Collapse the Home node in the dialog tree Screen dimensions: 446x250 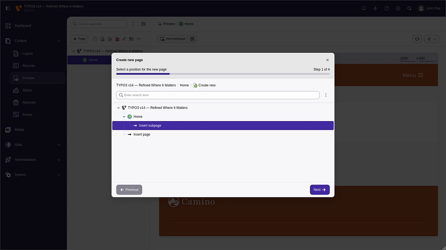click(124, 117)
